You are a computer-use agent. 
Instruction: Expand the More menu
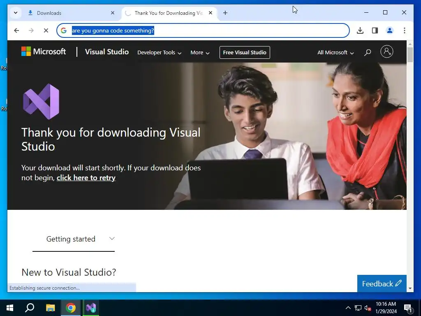click(200, 53)
